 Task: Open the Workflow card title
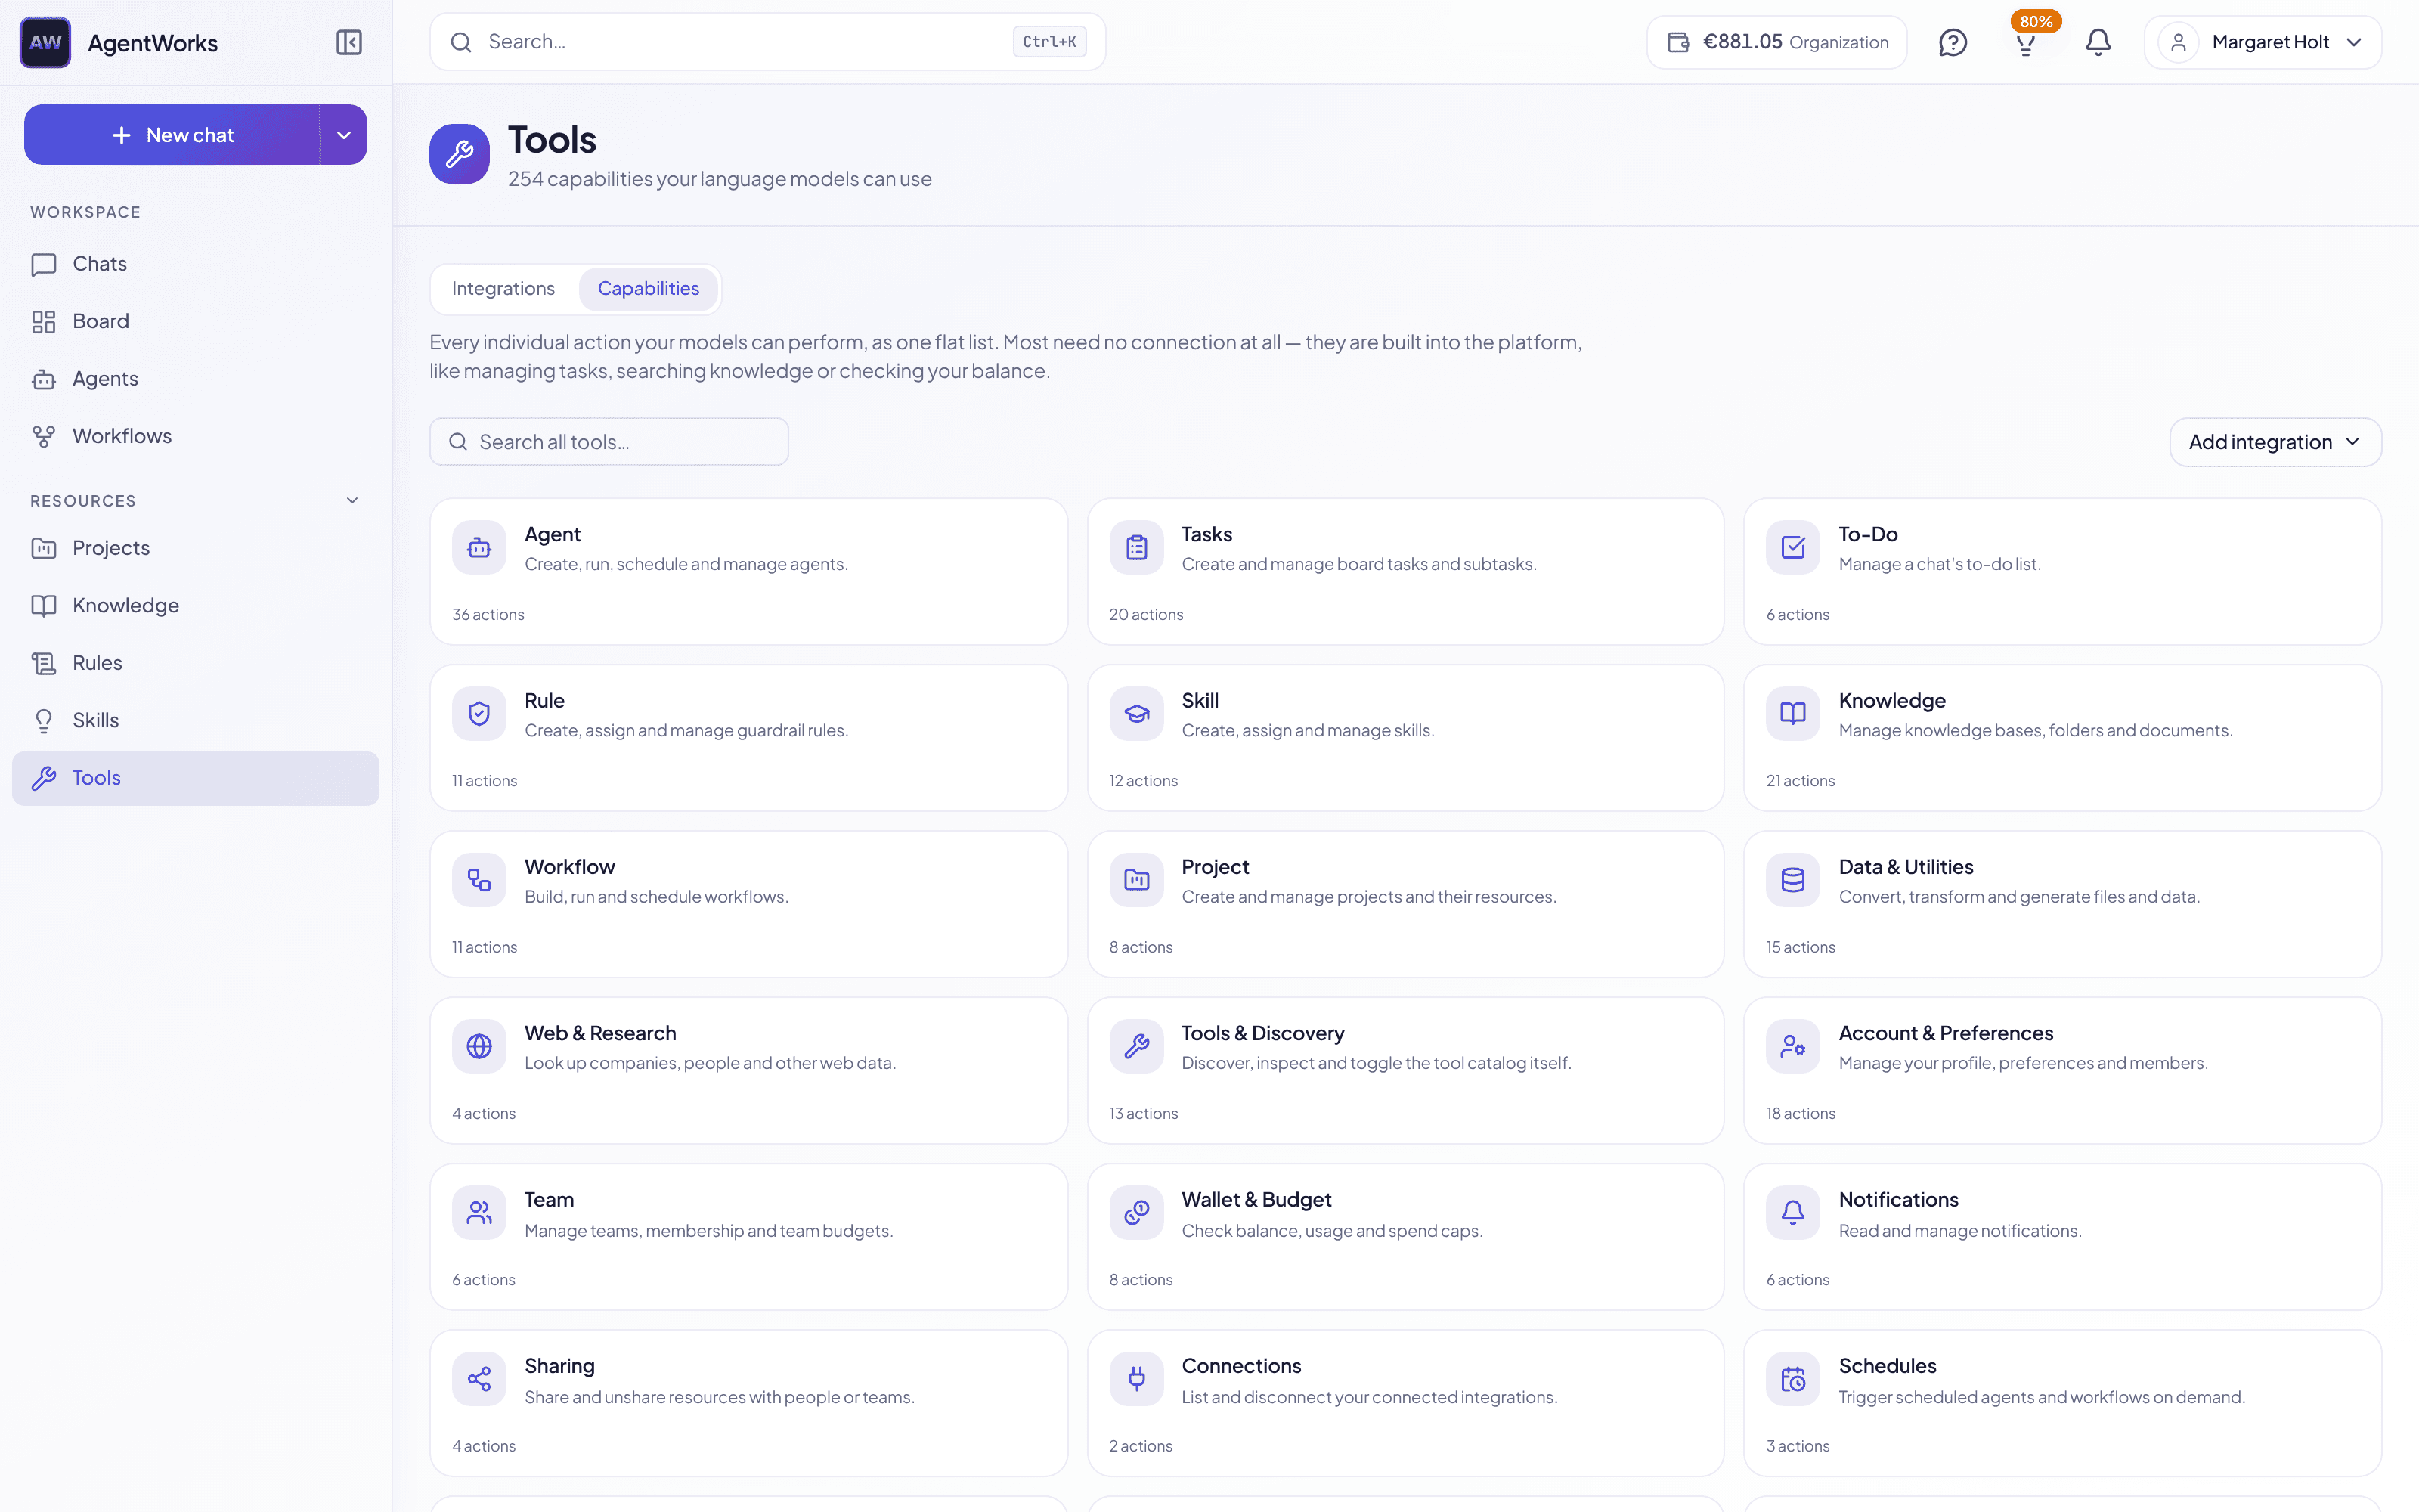pyautogui.click(x=570, y=867)
